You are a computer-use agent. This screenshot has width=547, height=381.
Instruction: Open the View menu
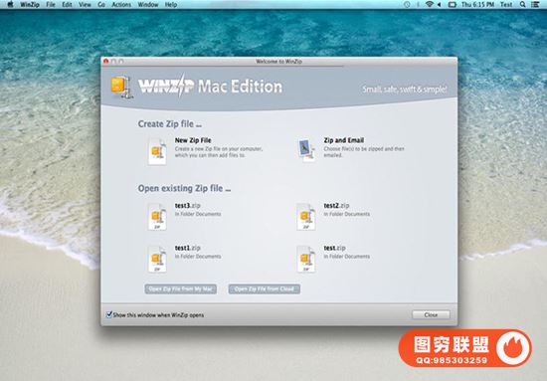point(85,5)
